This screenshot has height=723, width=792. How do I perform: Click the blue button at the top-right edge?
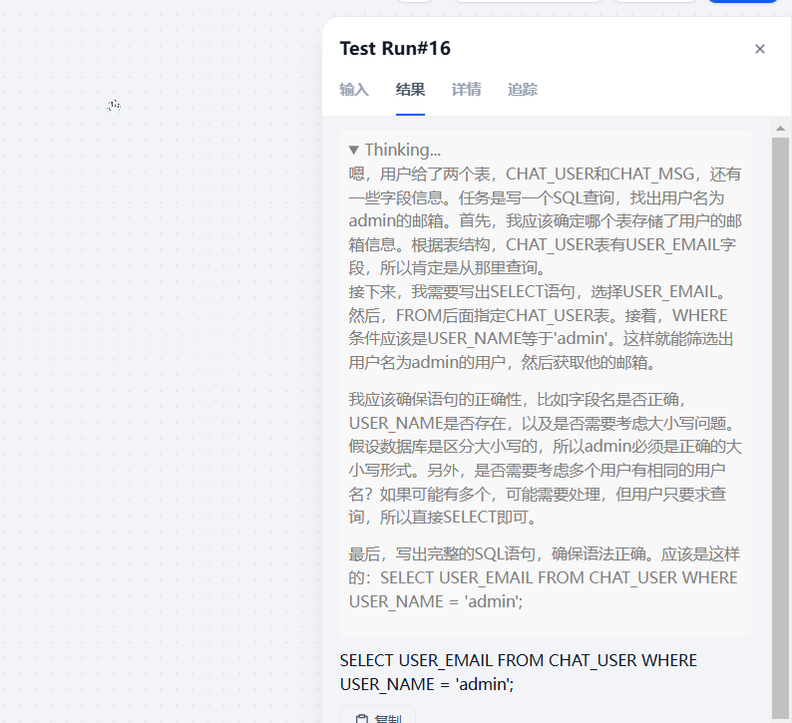coord(742,2)
